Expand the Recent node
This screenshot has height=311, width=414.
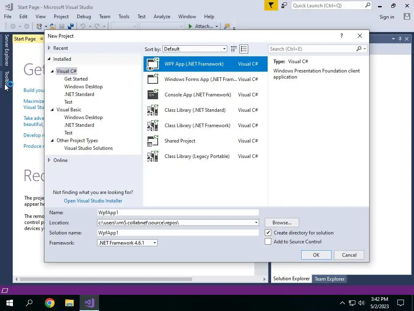[49, 48]
